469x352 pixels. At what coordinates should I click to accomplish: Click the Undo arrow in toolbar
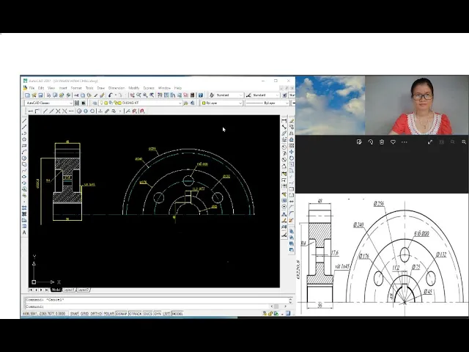(x=111, y=95)
